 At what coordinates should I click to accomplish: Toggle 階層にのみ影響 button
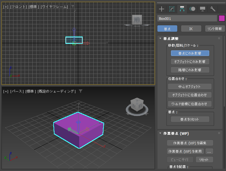[x=190, y=70]
